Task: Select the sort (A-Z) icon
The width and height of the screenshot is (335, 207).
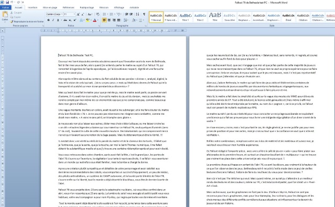Action: pyautogui.click(x=138, y=14)
